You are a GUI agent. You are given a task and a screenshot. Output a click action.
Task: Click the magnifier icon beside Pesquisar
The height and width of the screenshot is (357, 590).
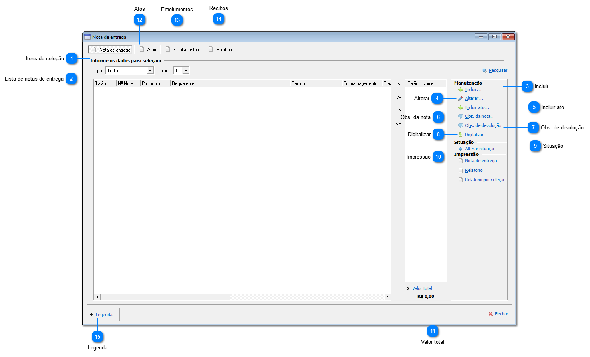pos(484,70)
